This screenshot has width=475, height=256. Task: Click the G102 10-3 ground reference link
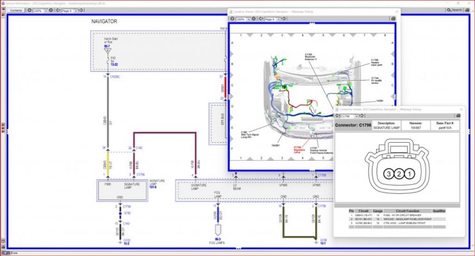click(127, 242)
